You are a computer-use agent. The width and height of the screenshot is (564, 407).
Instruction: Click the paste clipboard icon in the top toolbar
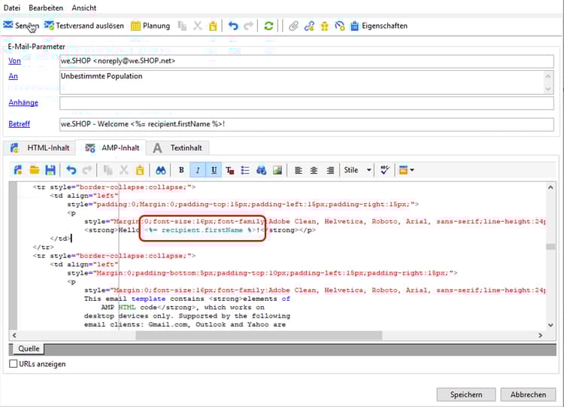[x=213, y=26]
